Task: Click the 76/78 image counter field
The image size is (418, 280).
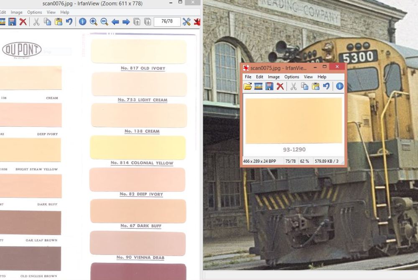Action: (167, 21)
